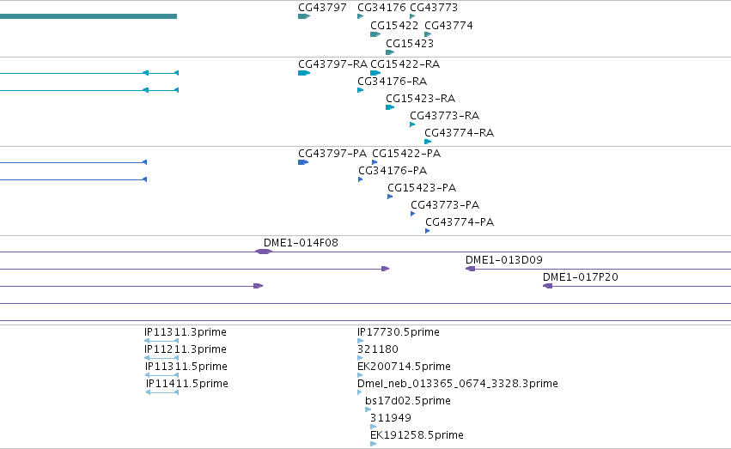Image resolution: width=731 pixels, height=449 pixels.
Task: Open the CG15423 gene label
Action: pos(410,43)
